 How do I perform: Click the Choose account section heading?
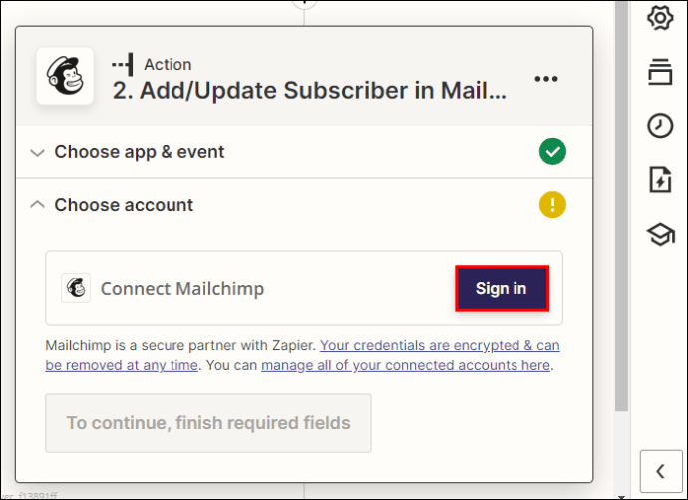coord(124,205)
